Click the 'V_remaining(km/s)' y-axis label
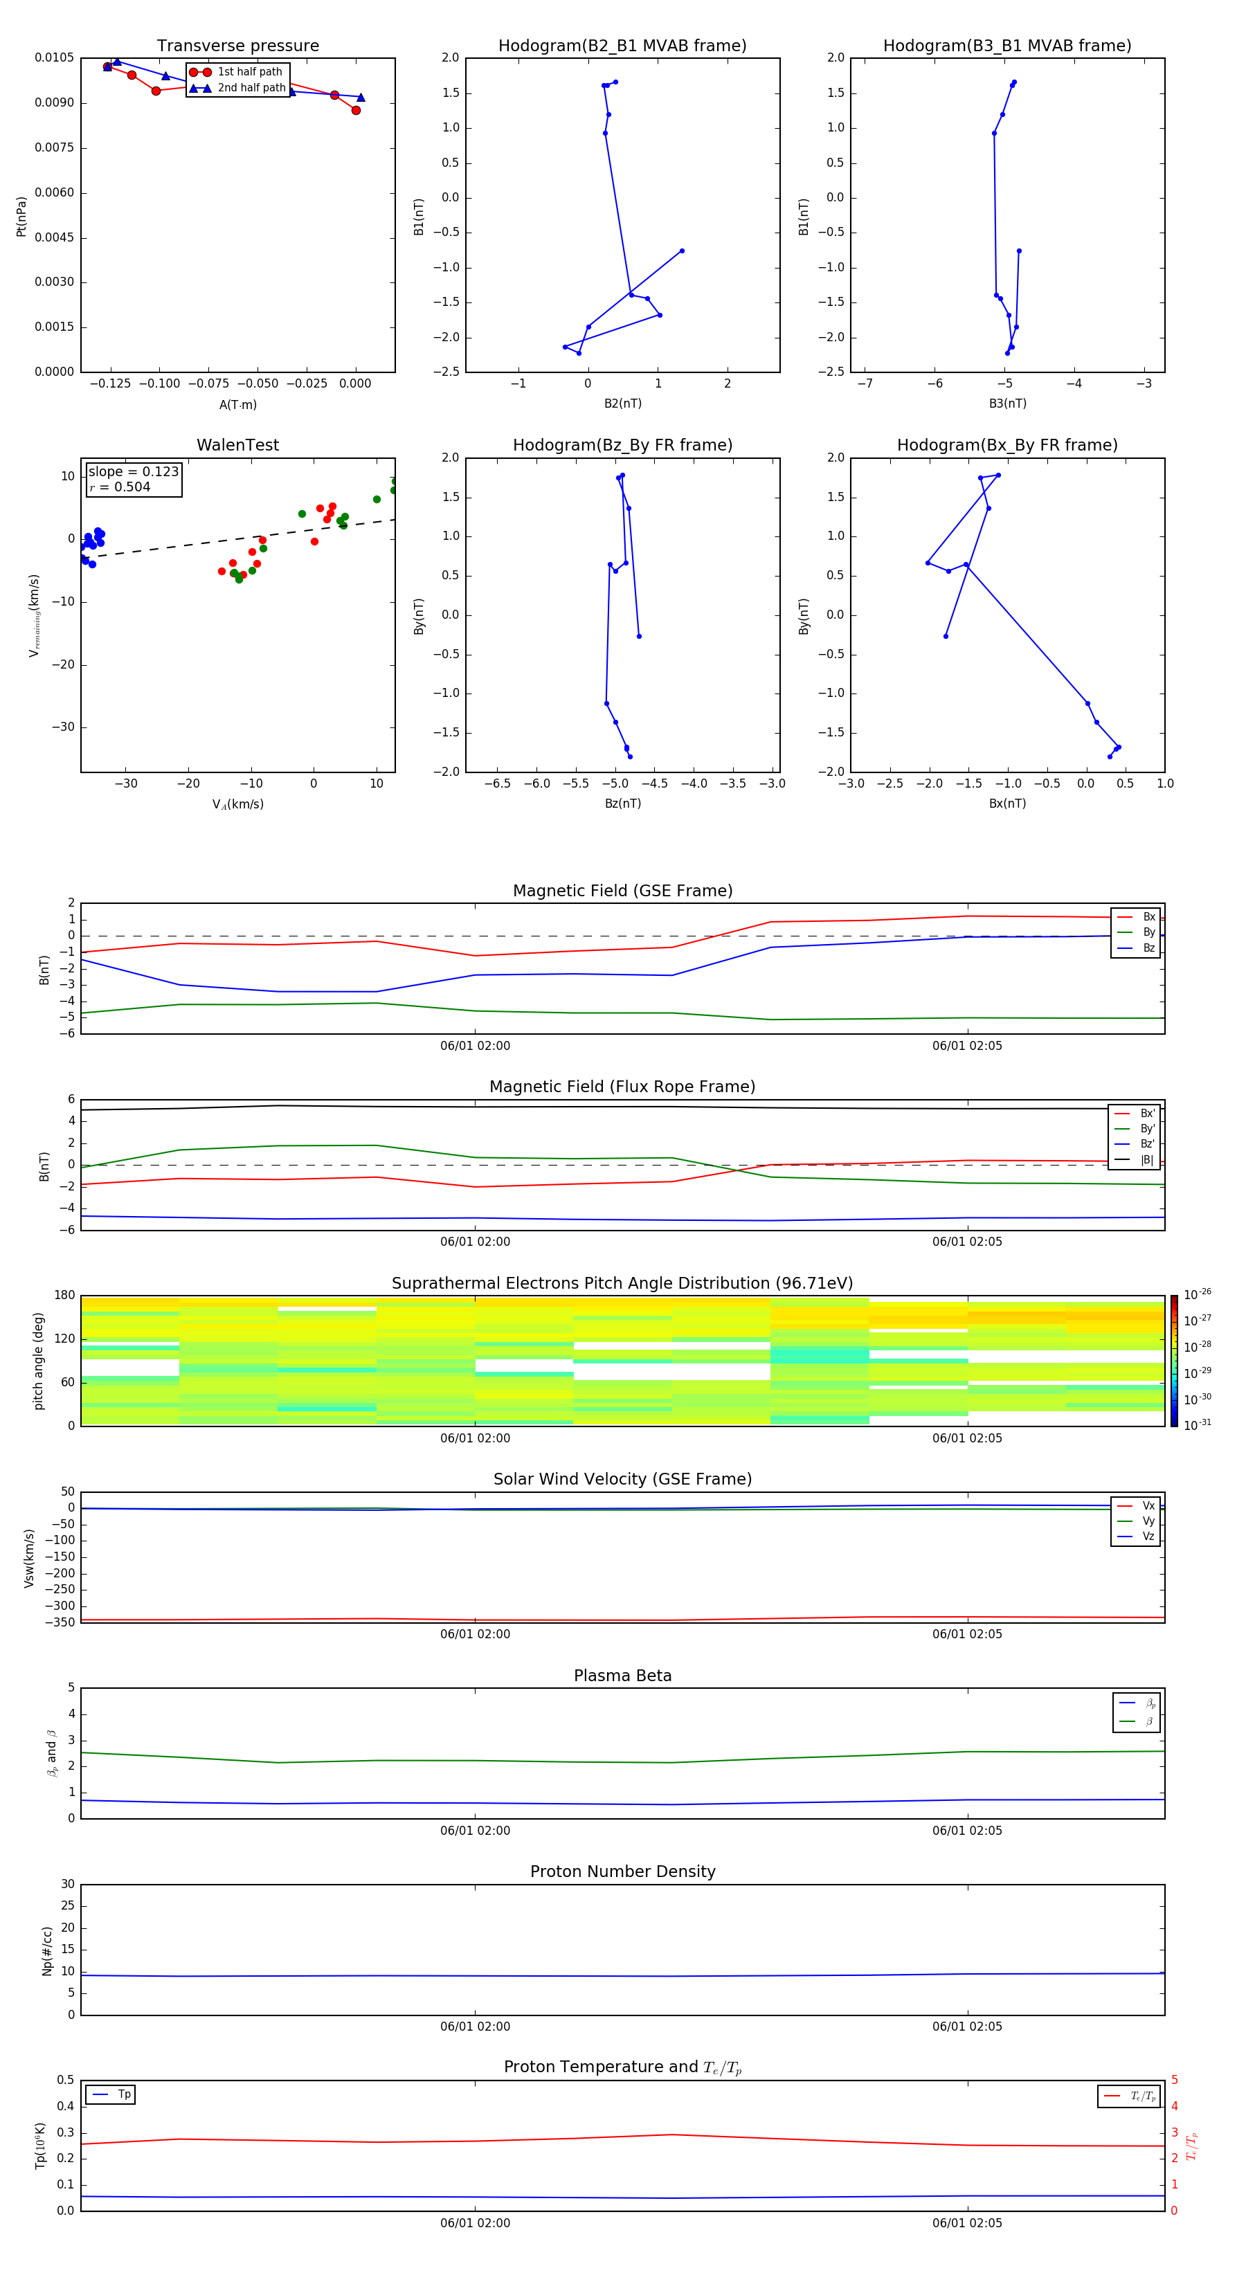1246x2284 pixels. tap(35, 615)
